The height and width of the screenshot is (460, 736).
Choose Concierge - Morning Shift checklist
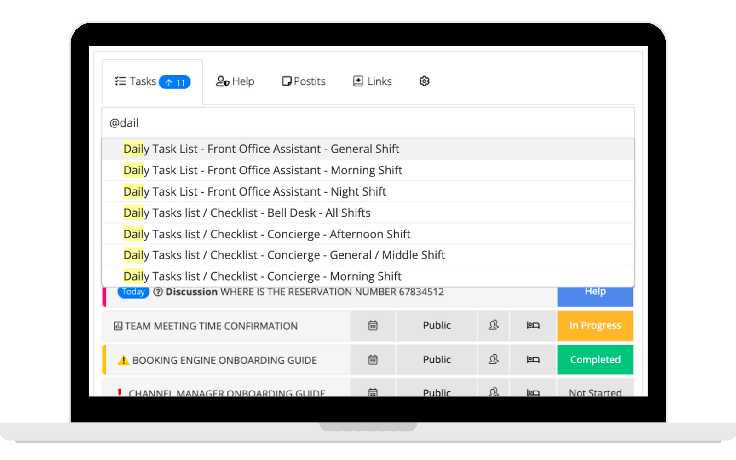tap(368, 276)
